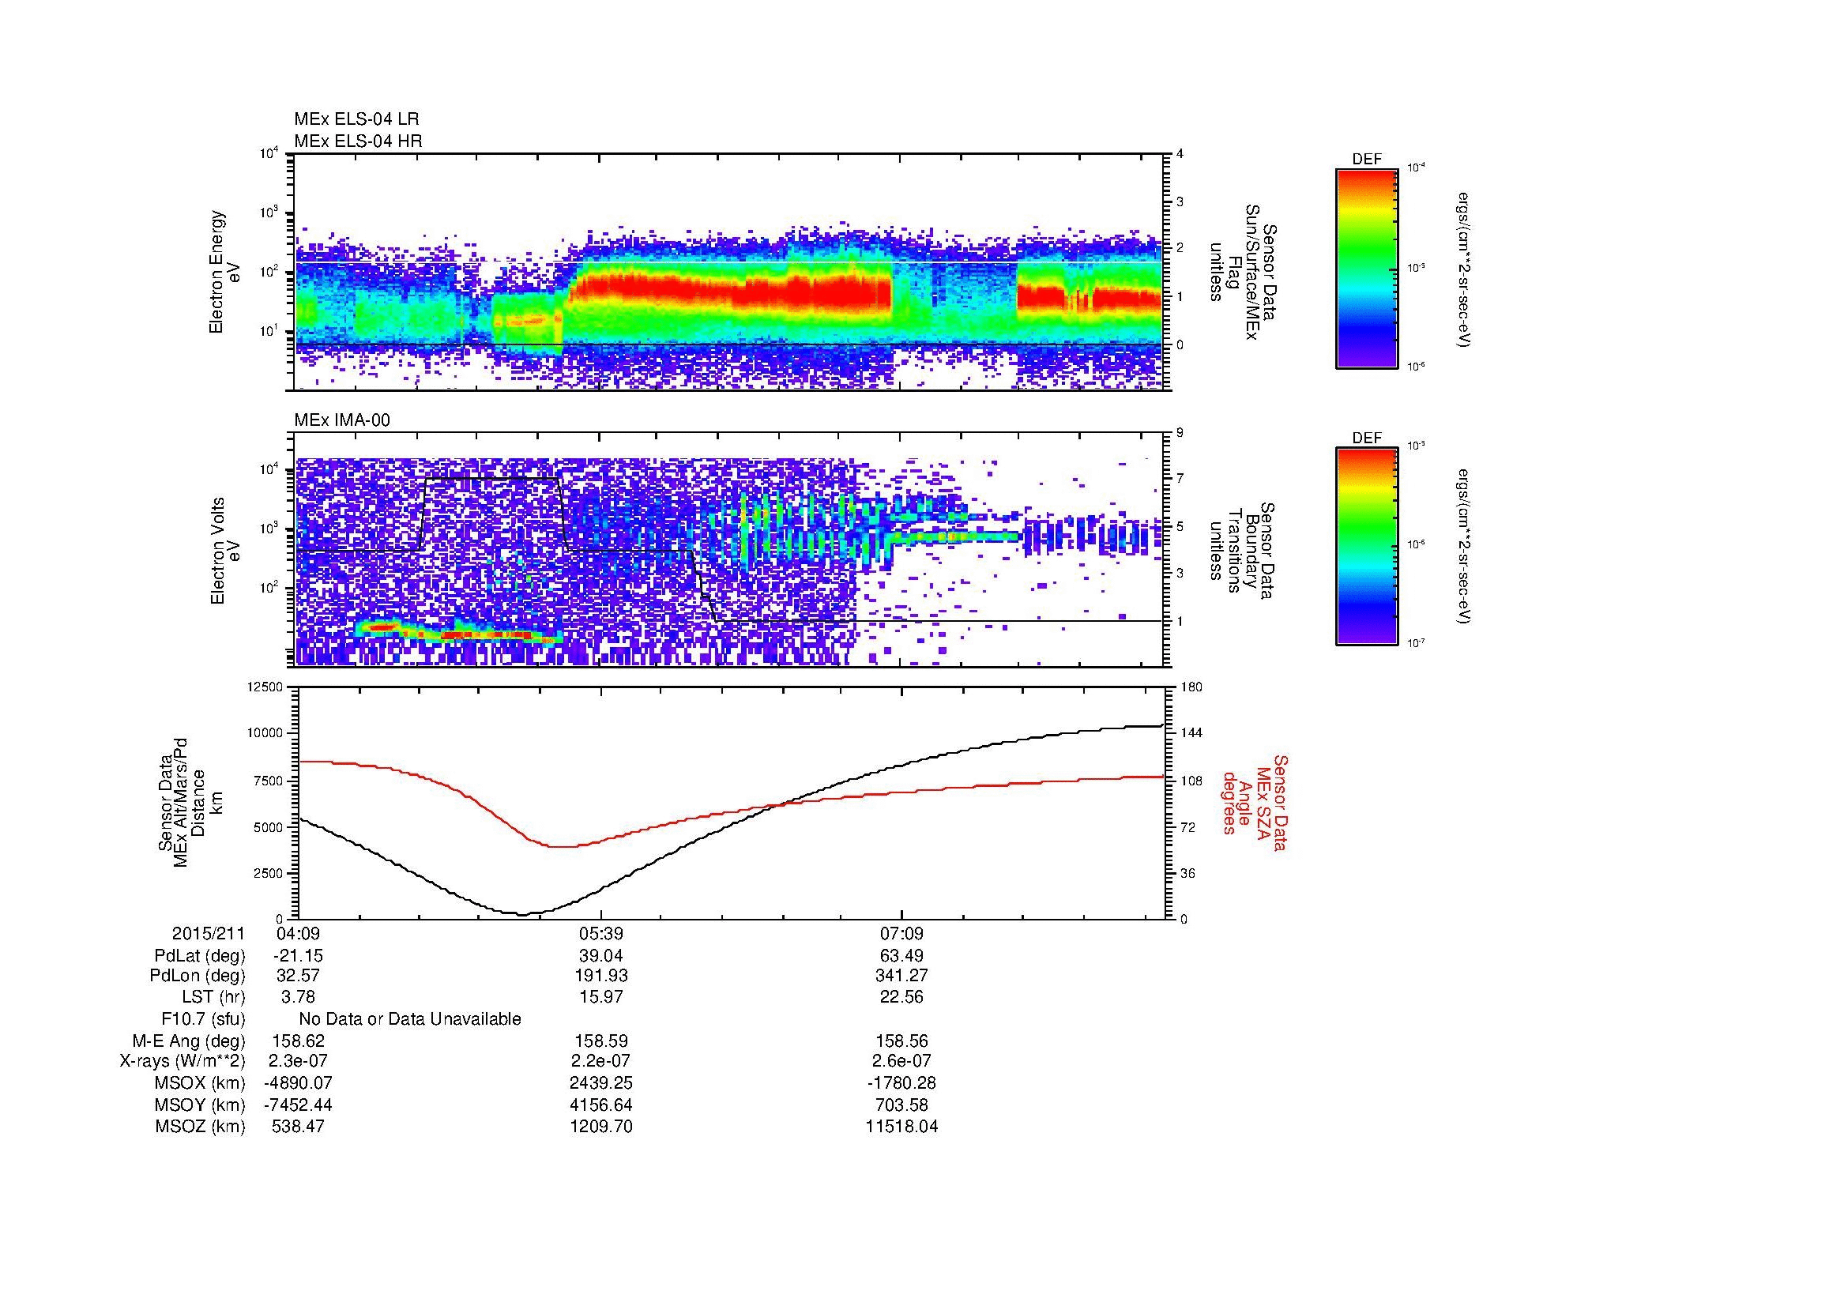
Task: Click the X-rays value '2.3e-07'
Action: 299,1061
